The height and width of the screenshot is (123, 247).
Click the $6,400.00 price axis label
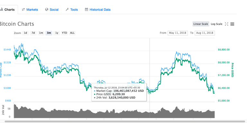pos(224,88)
